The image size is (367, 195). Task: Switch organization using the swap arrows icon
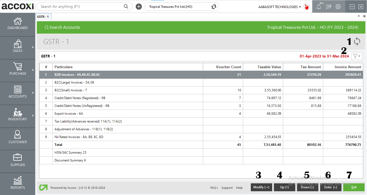pyautogui.click(x=214, y=7)
